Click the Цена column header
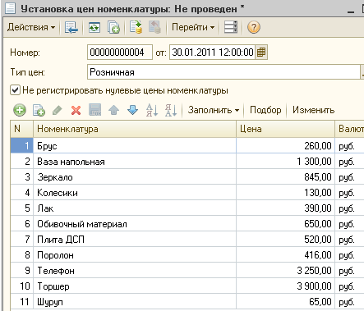Image resolution: width=364 pixels, height=311 pixels. coord(285,129)
